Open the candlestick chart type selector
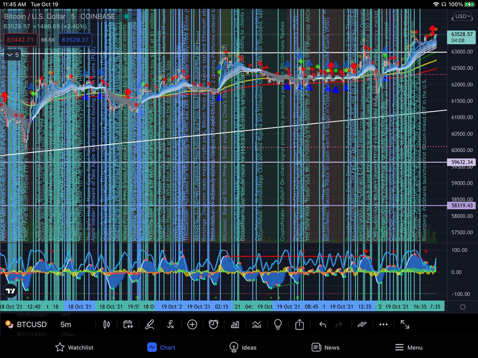The width and height of the screenshot is (478, 358). (106, 325)
